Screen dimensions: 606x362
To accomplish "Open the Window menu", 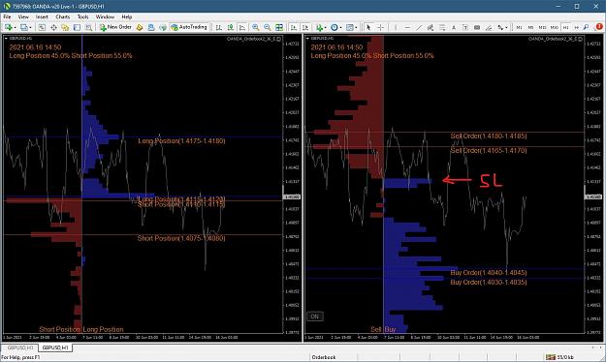I will pos(105,17).
